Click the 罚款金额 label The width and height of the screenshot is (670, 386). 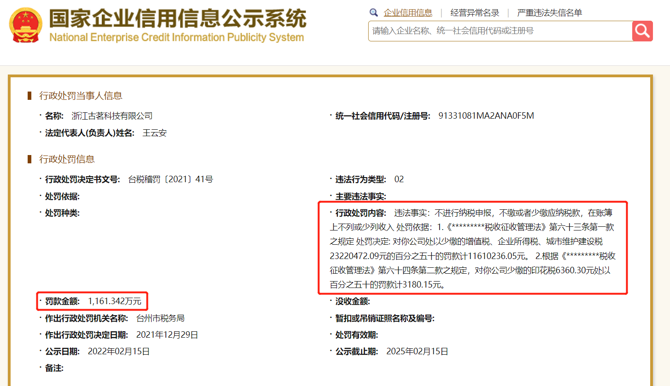(62, 302)
